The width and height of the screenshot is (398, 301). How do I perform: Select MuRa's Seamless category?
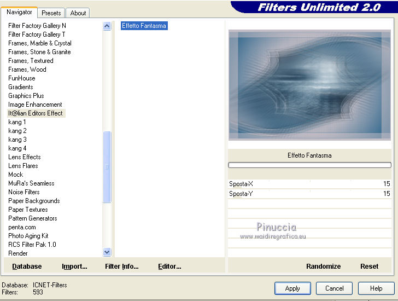pyautogui.click(x=31, y=183)
